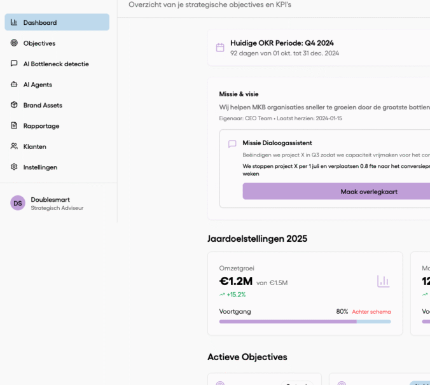
Task: Click the Omzetgroei progress bar
Action: pos(305,322)
